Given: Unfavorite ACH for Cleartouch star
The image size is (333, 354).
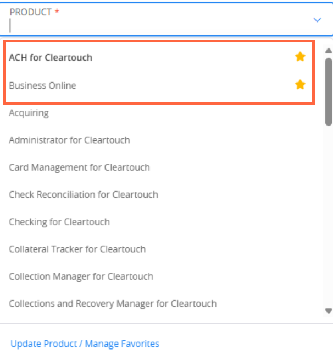Looking at the screenshot, I should tap(300, 57).
